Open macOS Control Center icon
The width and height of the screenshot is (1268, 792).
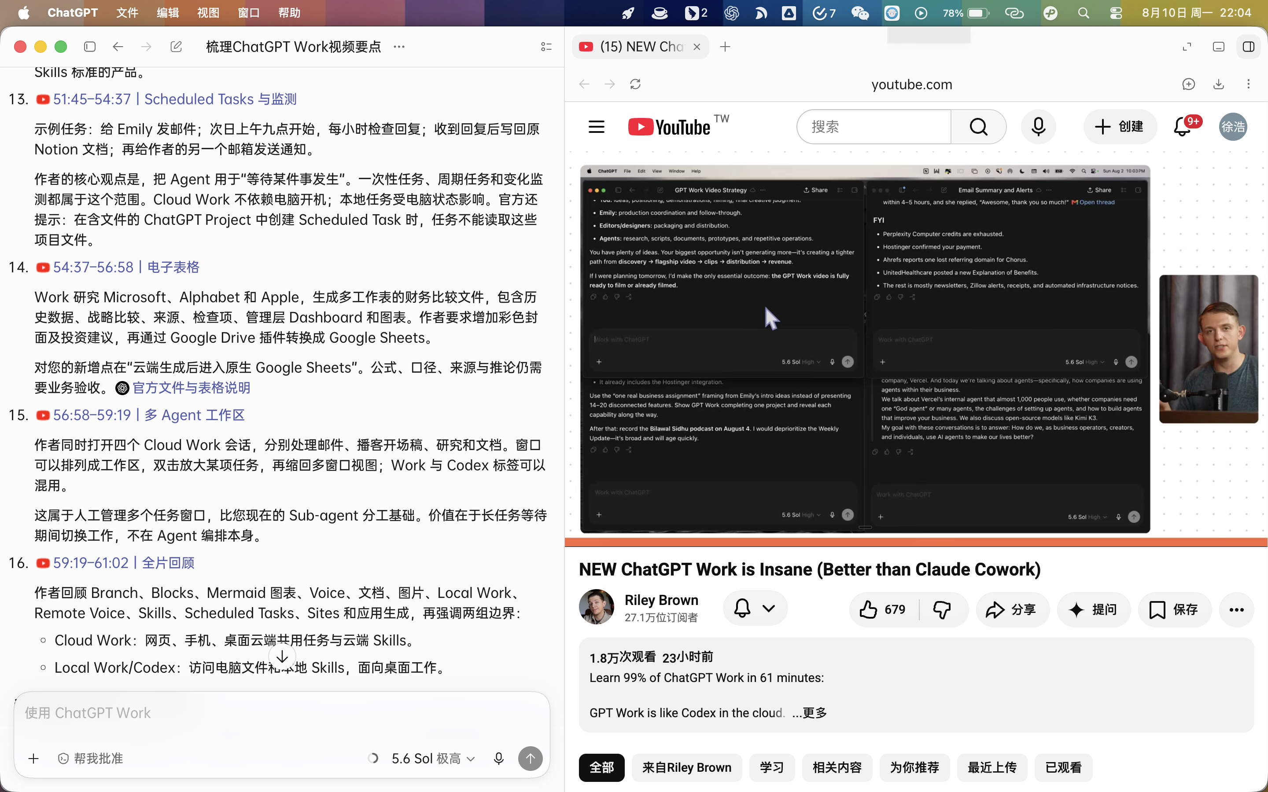click(1116, 13)
